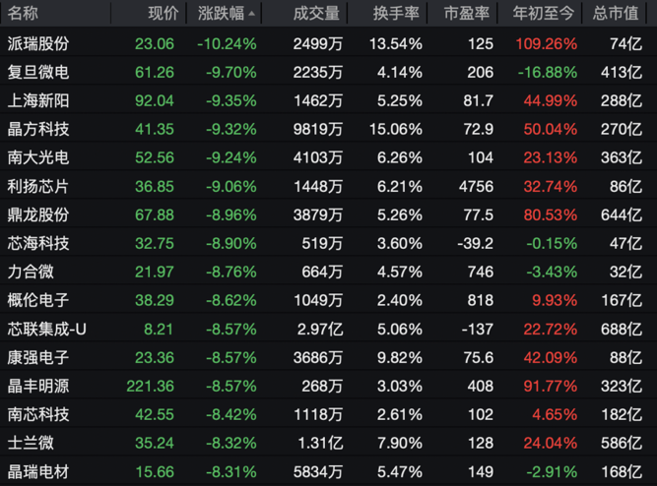Click the 名称 column header
Screen dimensions: 657x486
coord(23,14)
